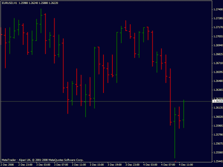Click the 3 Dec 03:00 time axis label
This screenshot has width=223, height=167.
(x=43, y=165)
